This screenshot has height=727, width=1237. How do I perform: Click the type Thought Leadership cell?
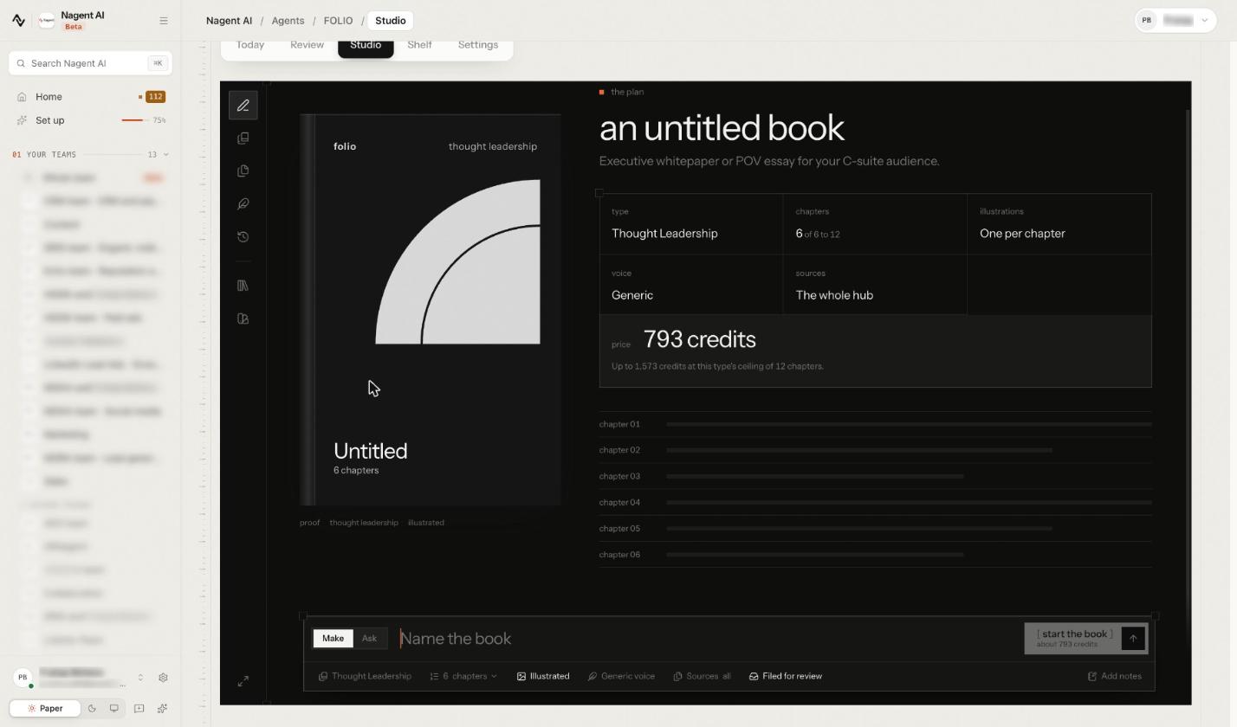[691, 224]
